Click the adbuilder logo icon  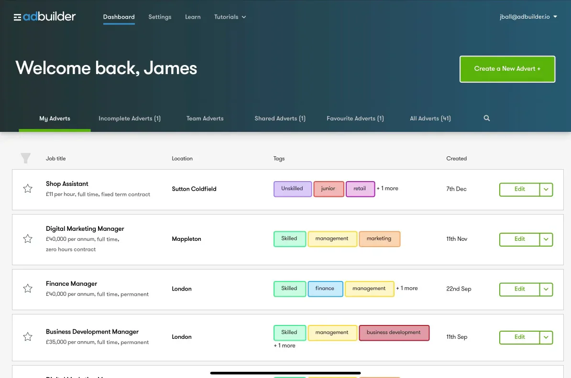[x=18, y=16]
